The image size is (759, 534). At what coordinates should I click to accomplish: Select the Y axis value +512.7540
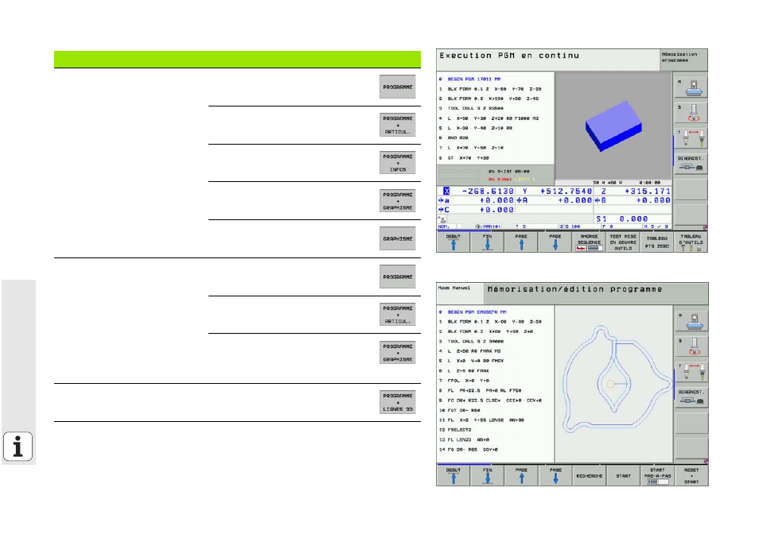point(566,192)
